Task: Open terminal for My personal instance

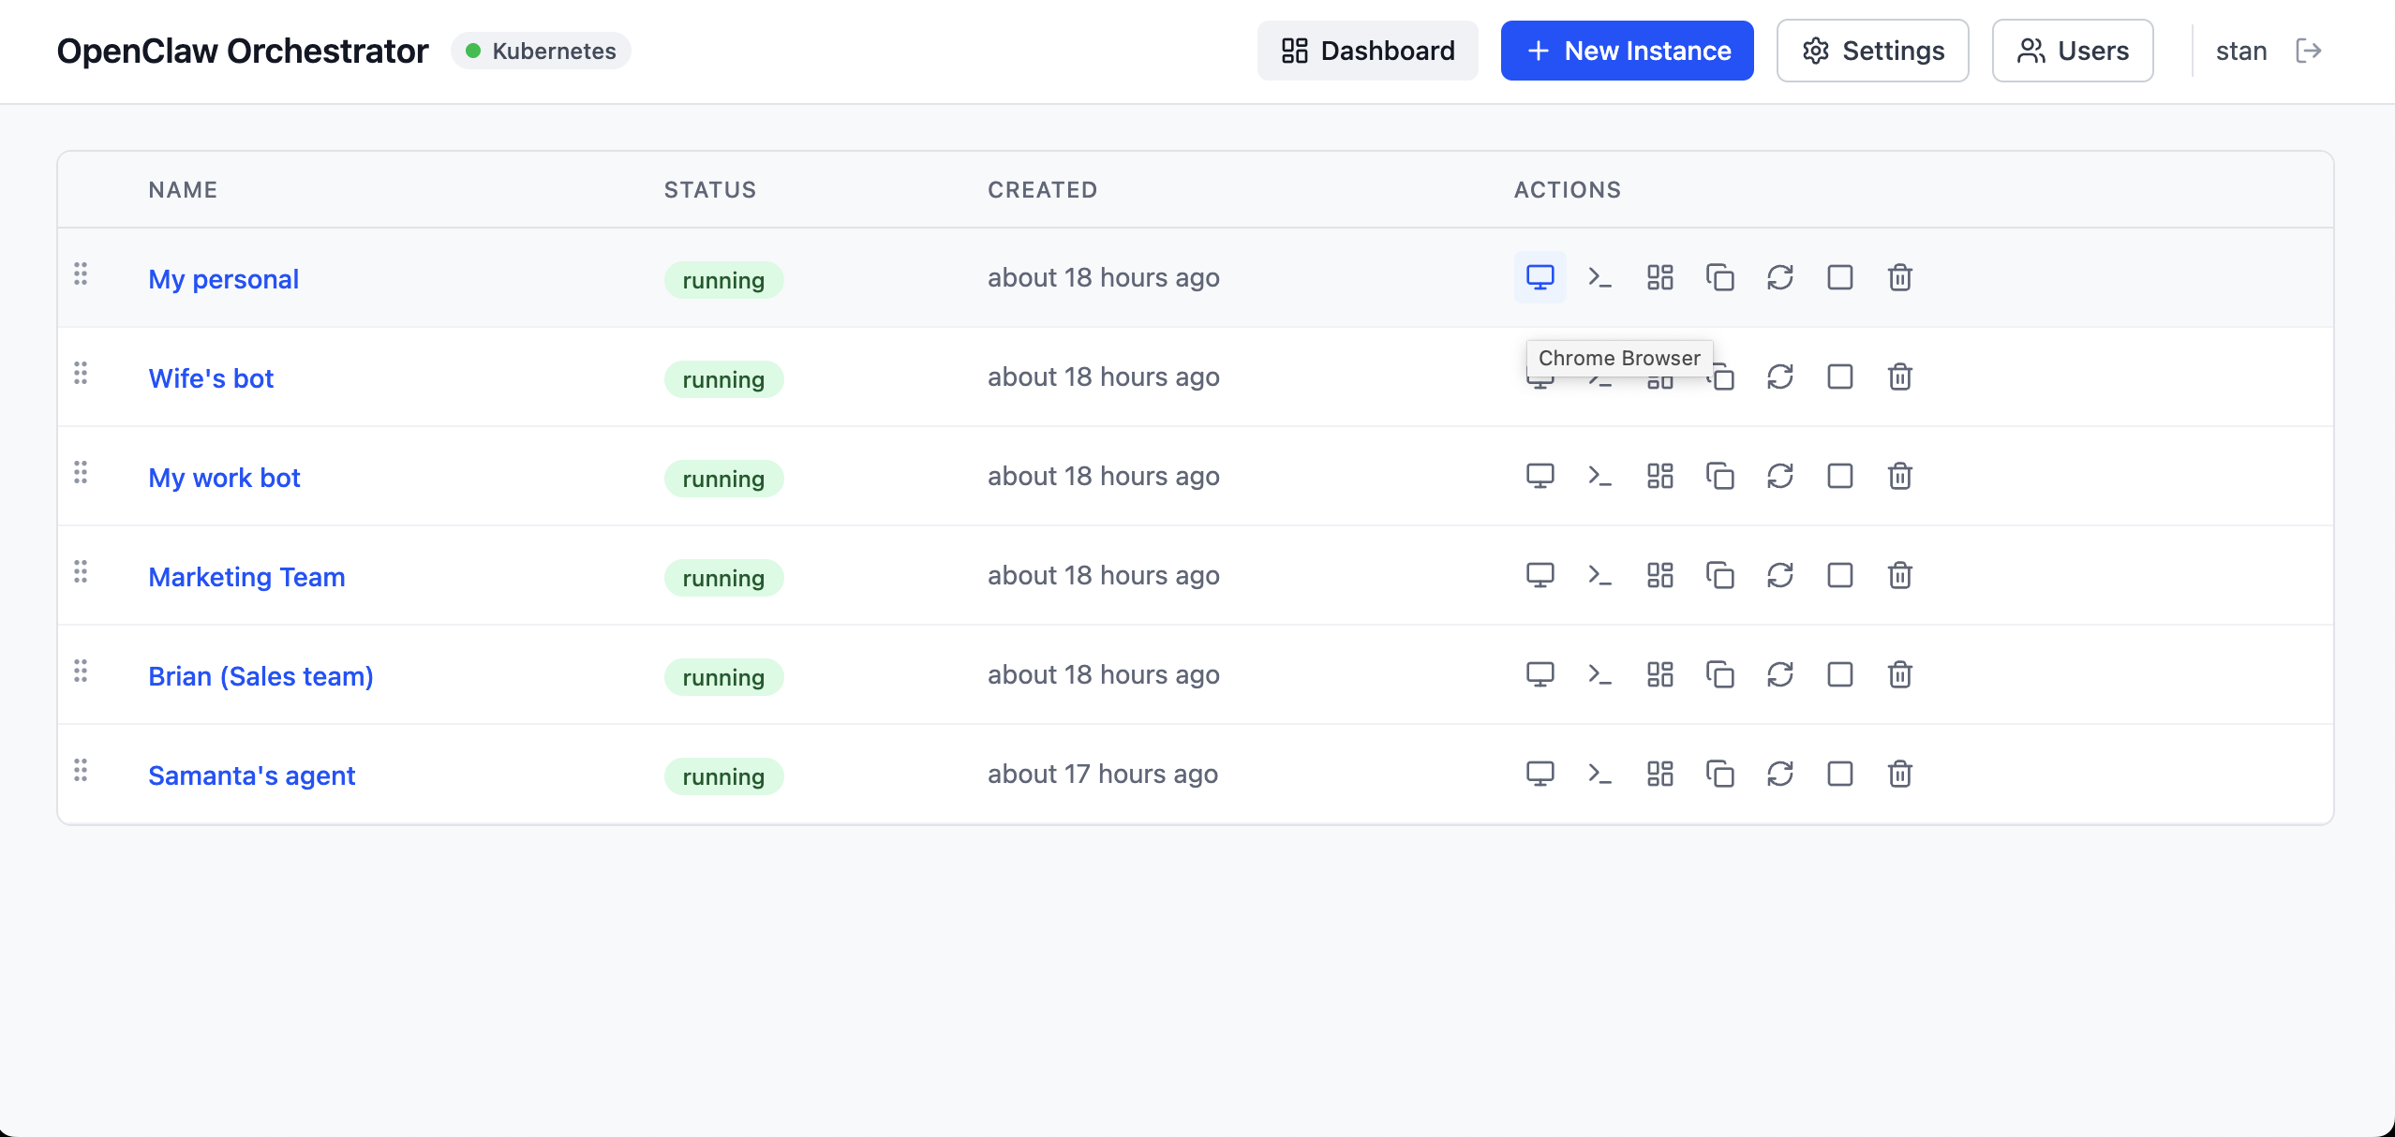Action: point(1599,277)
